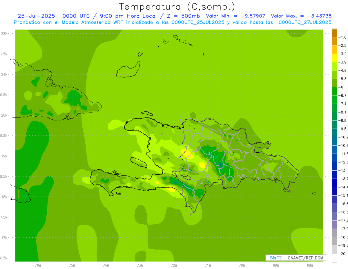The height and width of the screenshot is (269, 348).
Task: Click the 75W longitude axis label
Action: 72,265
